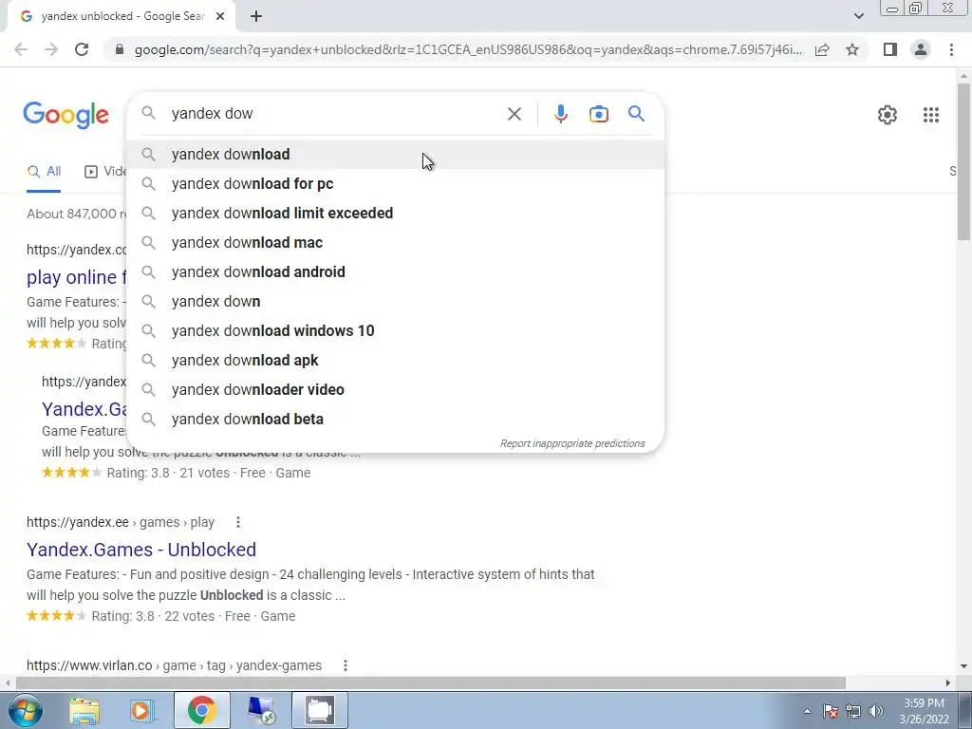
Task: Click the volume speaker tray icon
Action: point(876,711)
